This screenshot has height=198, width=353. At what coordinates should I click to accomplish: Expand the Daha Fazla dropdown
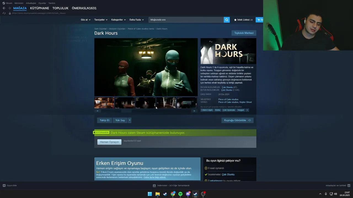pos(137,20)
